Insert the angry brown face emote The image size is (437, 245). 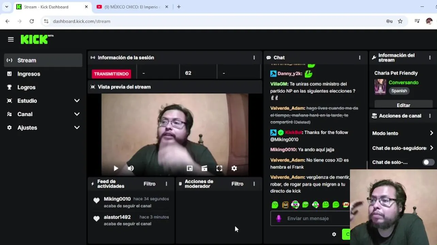point(285,205)
